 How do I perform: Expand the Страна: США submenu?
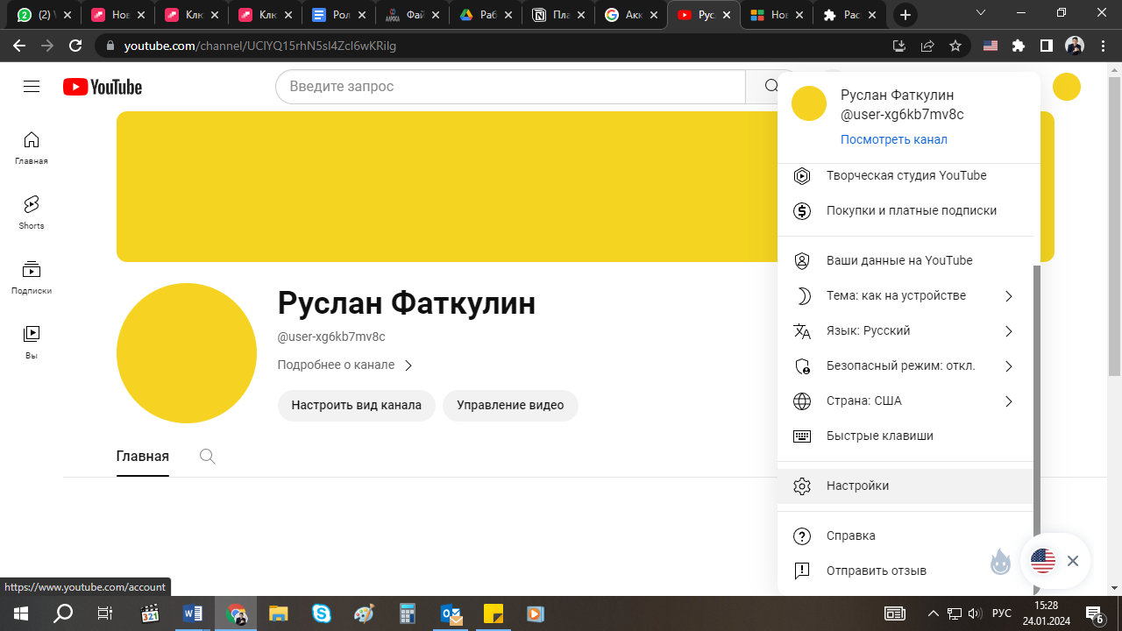click(x=903, y=401)
